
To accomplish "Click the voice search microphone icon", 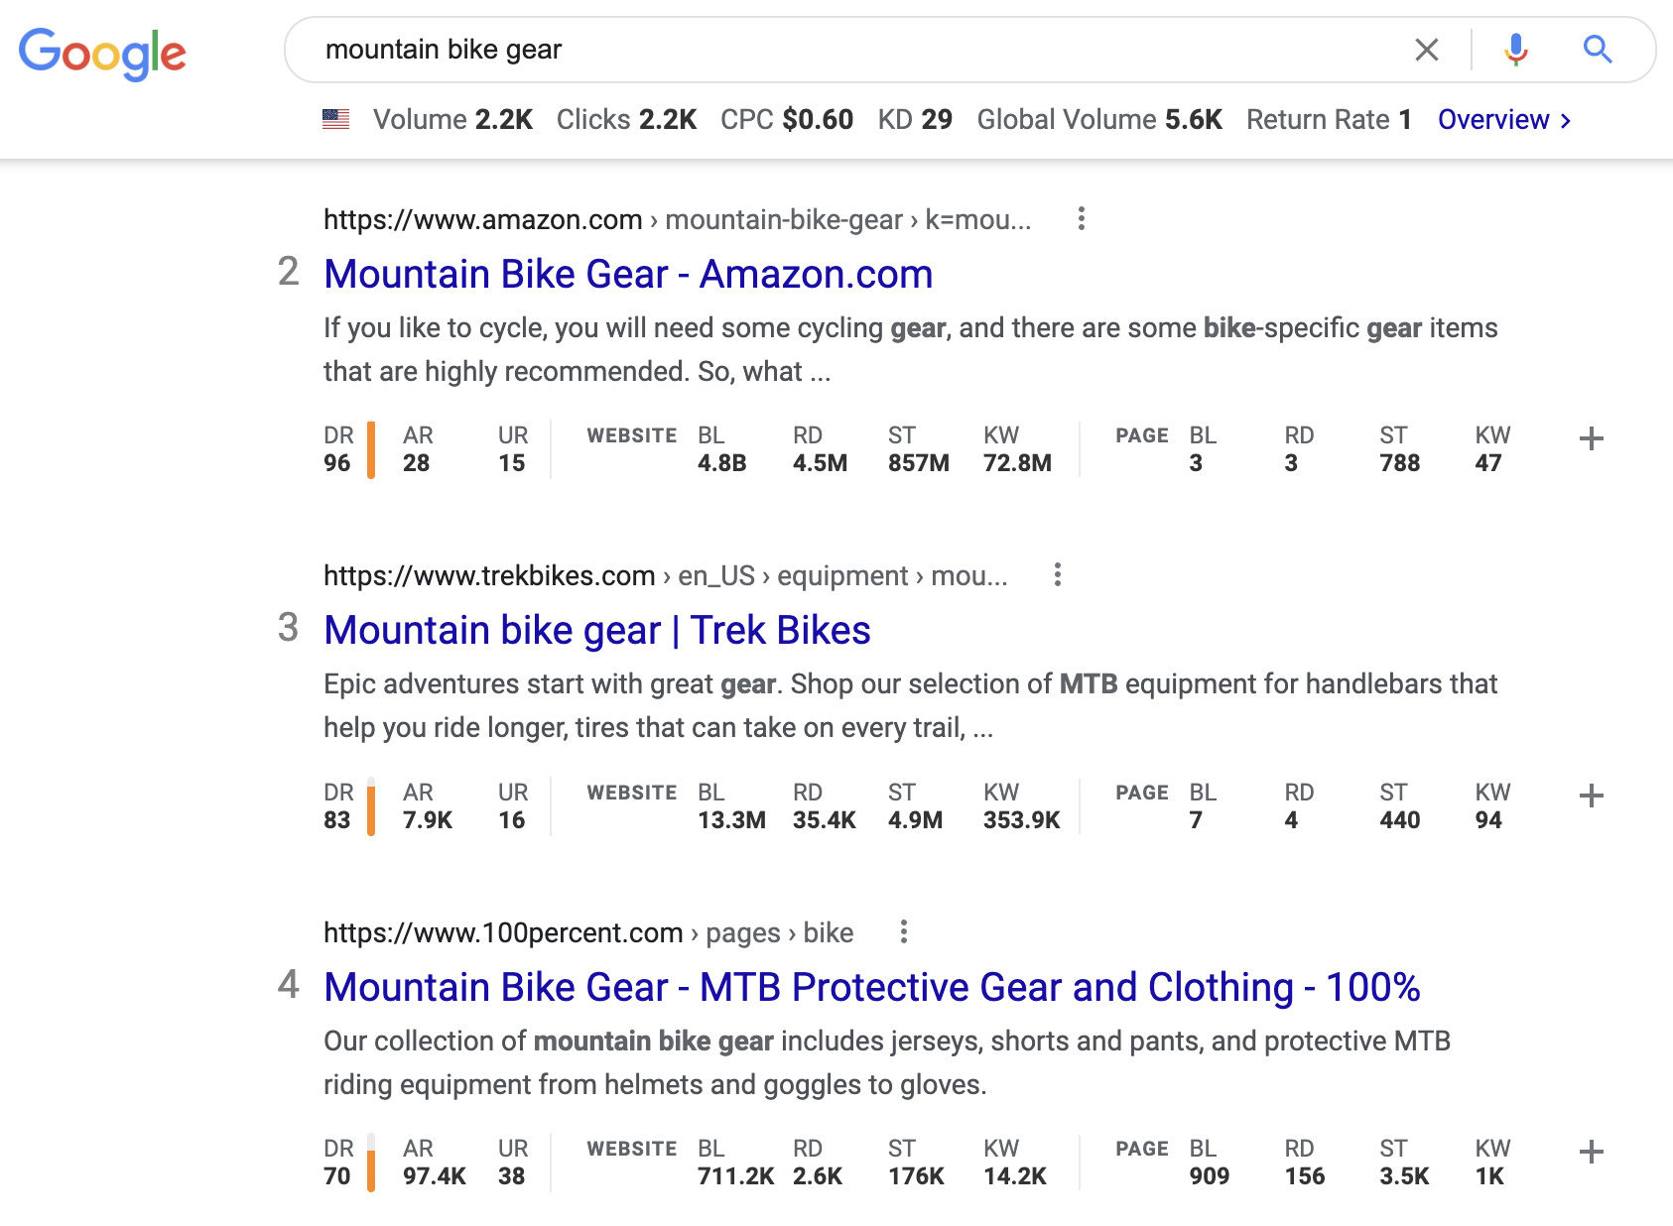I will 1514,49.
